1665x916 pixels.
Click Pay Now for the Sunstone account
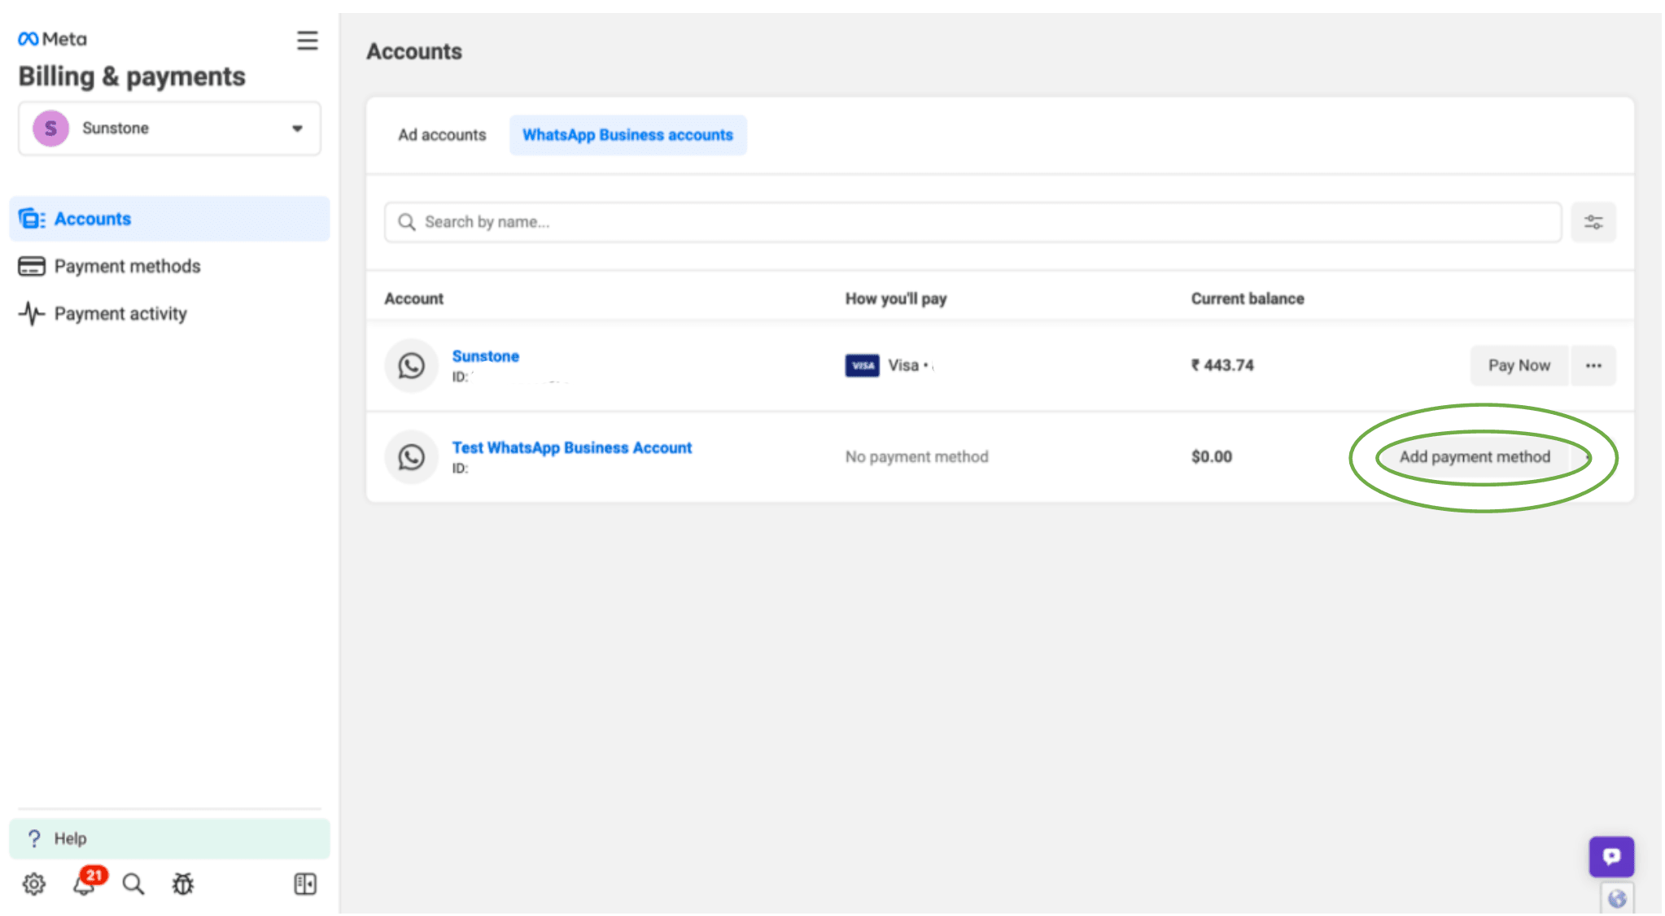1519,365
